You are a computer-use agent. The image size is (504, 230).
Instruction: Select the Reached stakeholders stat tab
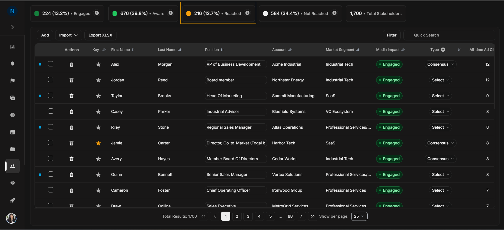point(218,13)
